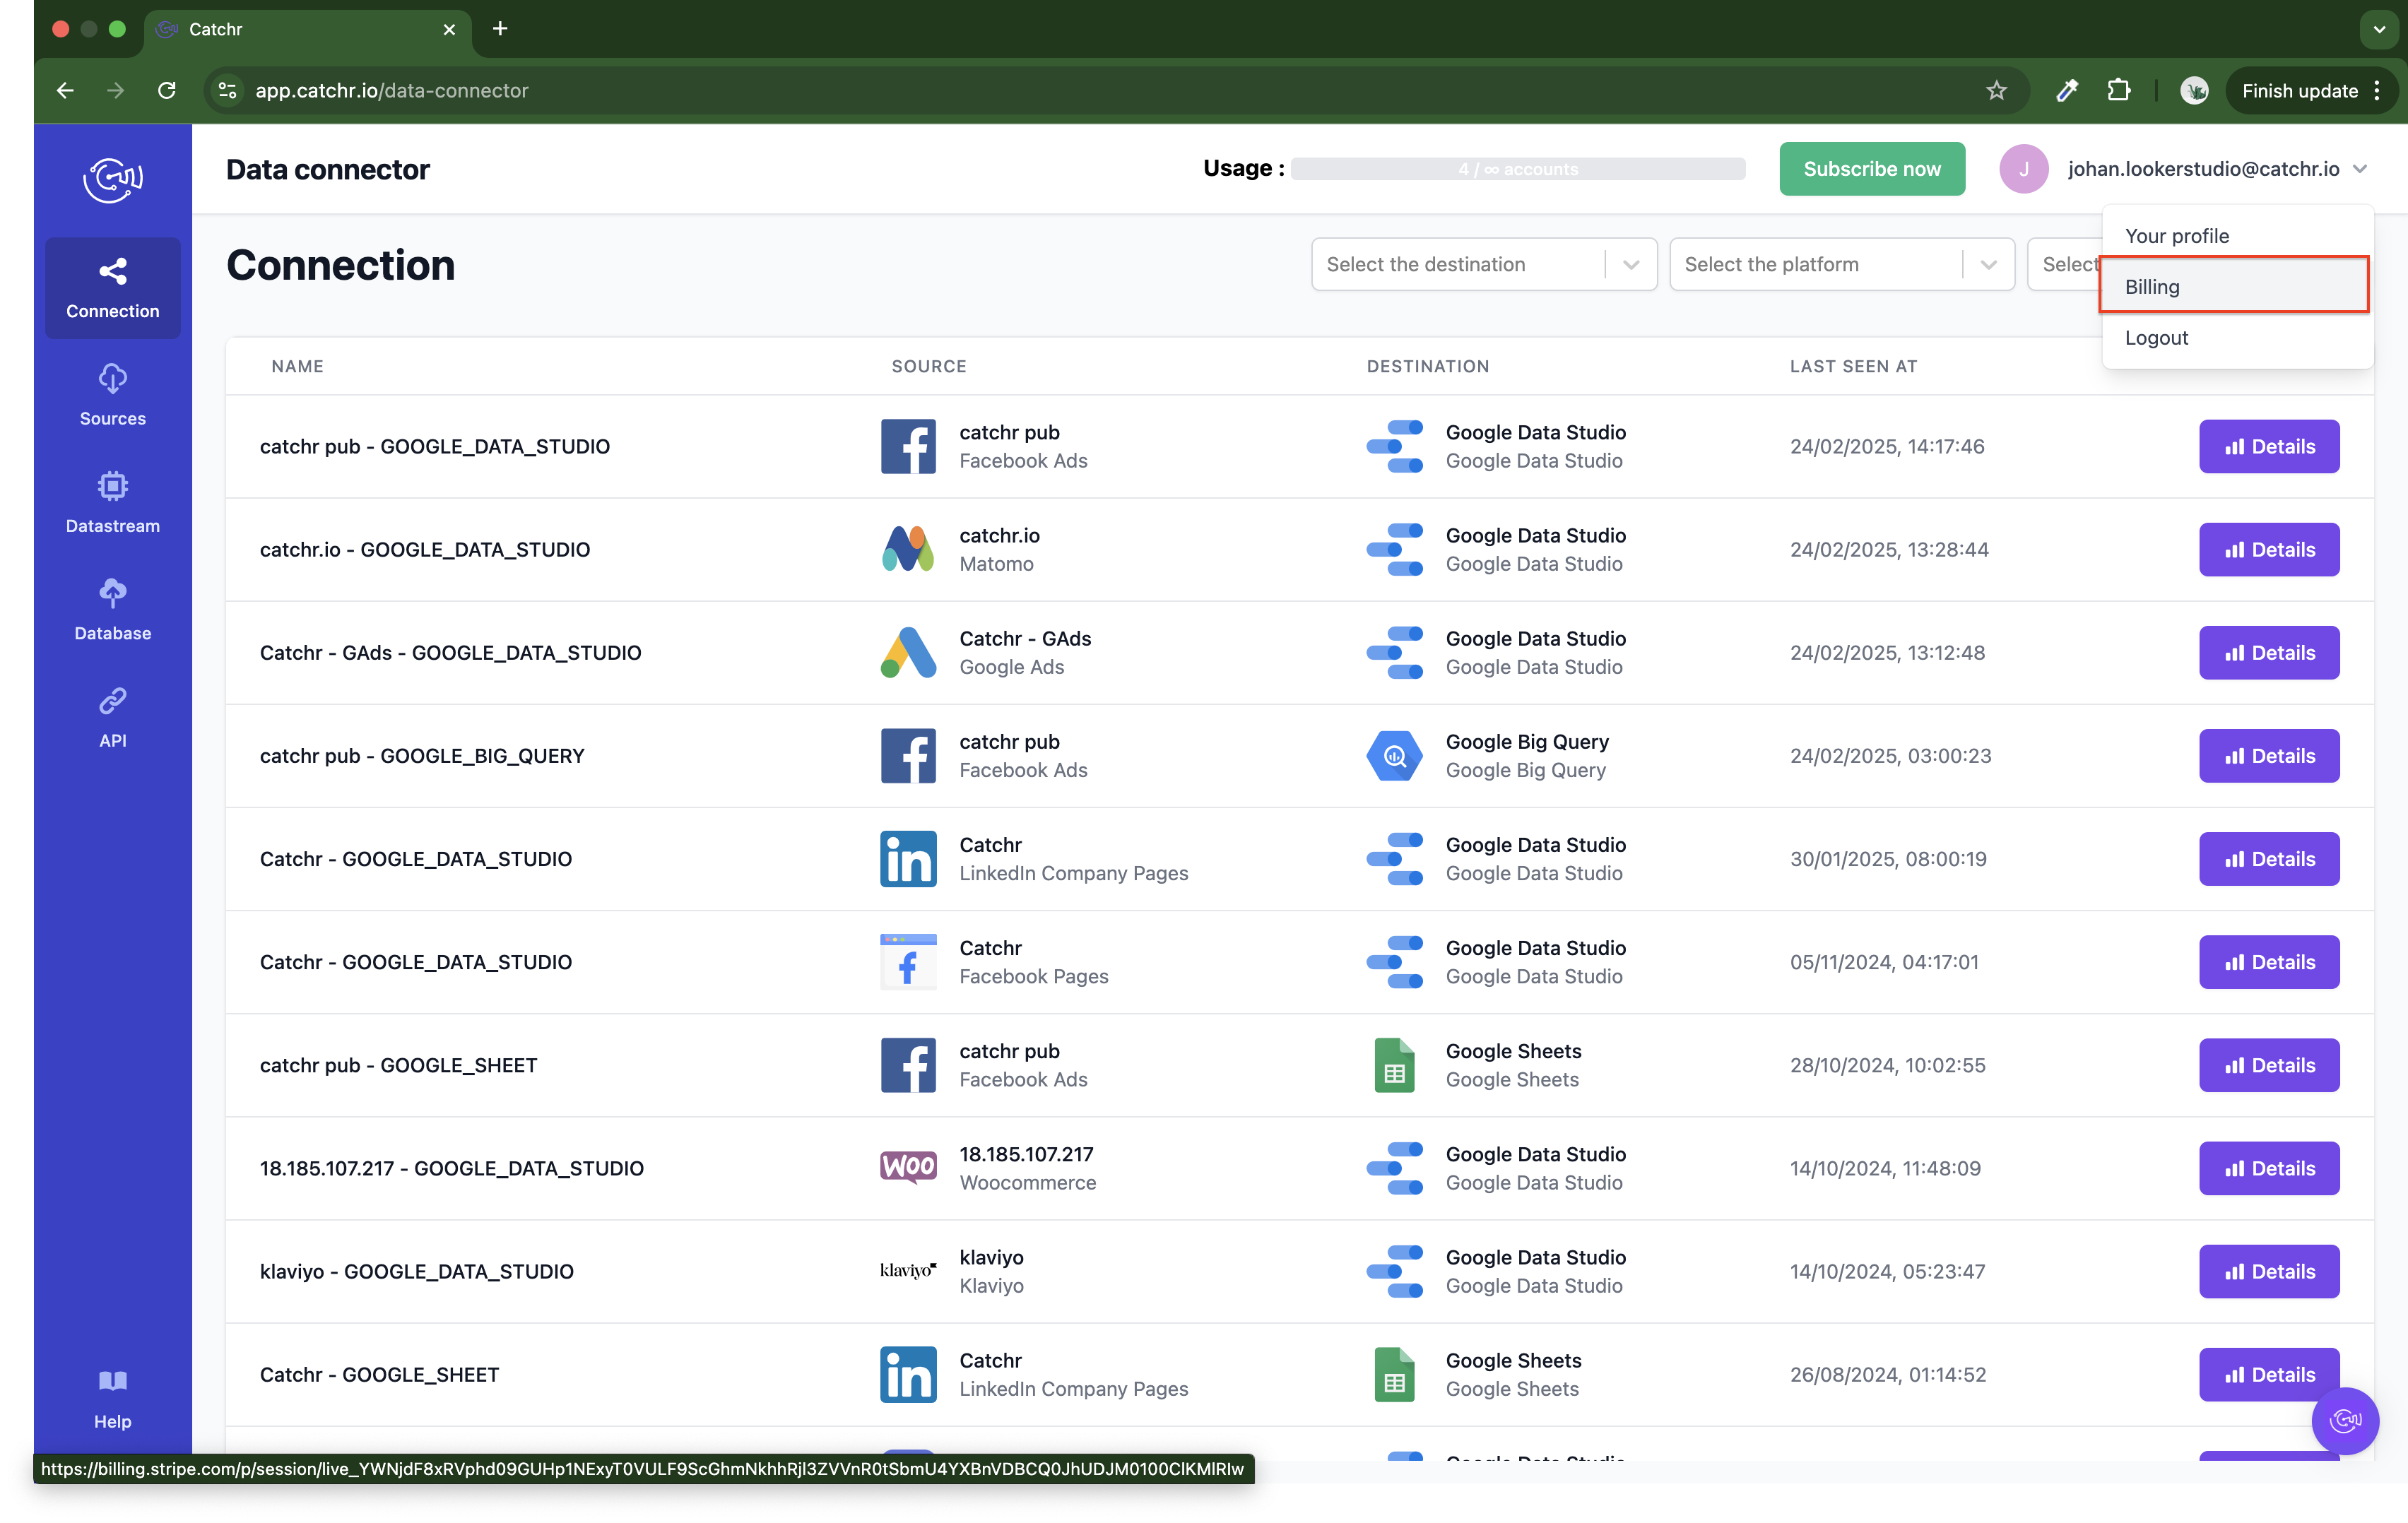Open Details for Catchr GAds connection
Image resolution: width=2408 pixels, height=1523 pixels.
click(x=2269, y=652)
